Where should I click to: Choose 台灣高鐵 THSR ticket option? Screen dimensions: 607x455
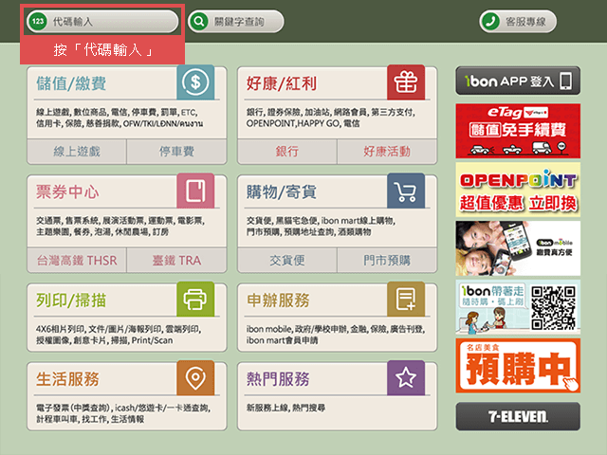coord(77,261)
